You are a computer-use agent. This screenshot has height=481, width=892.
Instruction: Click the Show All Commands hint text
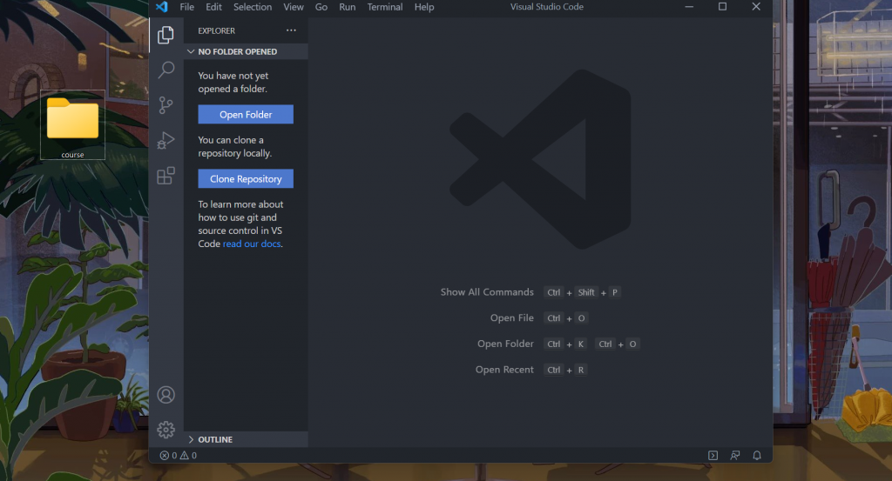pos(487,292)
